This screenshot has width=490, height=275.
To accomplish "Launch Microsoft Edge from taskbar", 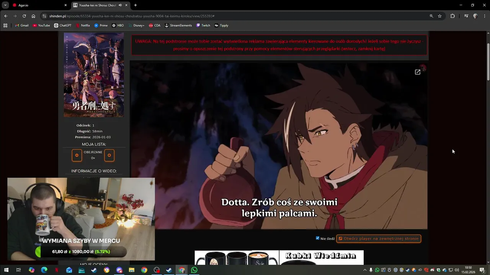I will [44, 270].
